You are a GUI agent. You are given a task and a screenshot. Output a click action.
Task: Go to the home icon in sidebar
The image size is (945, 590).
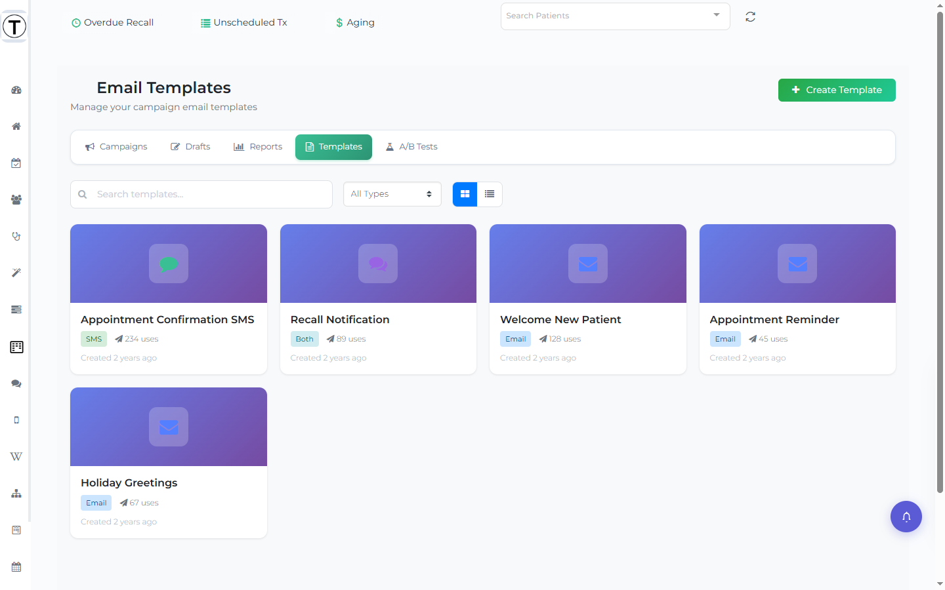coord(16,127)
